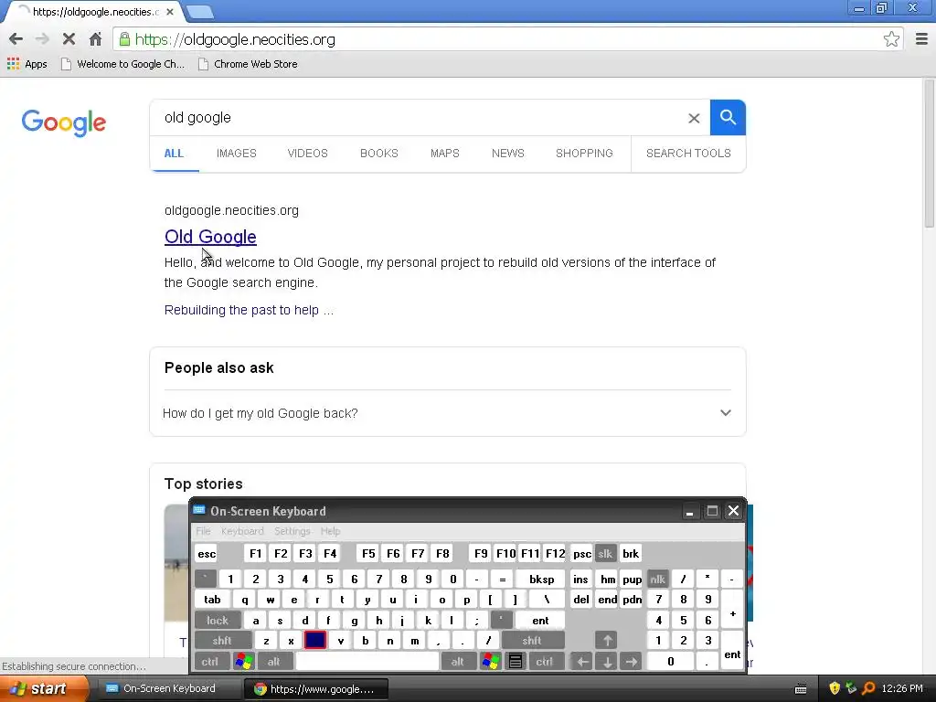The height and width of the screenshot is (702, 936).
Task: Open SEARCH TOOLS options
Action: (688, 154)
